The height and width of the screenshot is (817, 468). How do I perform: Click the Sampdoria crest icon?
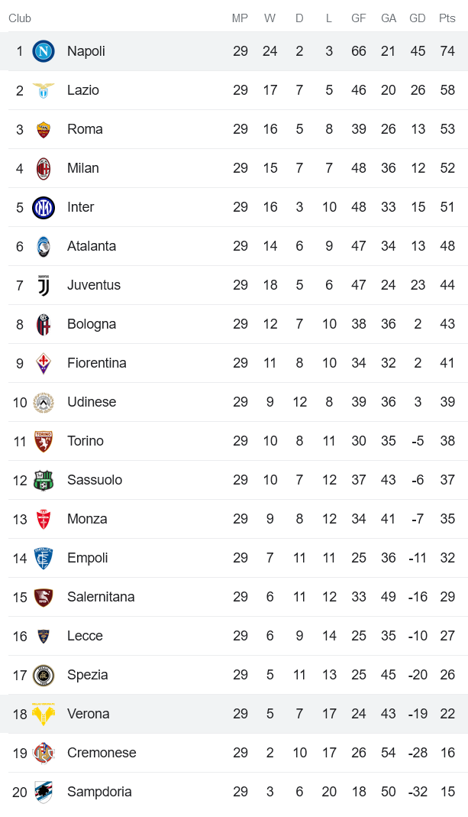(x=44, y=792)
